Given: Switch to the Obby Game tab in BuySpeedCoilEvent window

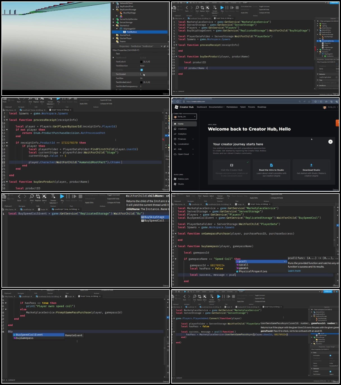Looking at the screenshot, I should (9, 209).
